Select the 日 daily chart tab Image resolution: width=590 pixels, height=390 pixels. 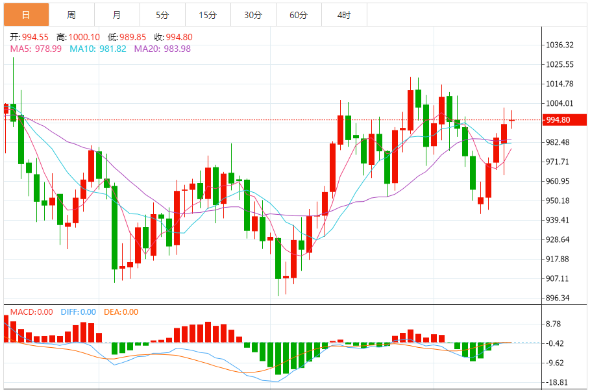pyautogui.click(x=27, y=15)
